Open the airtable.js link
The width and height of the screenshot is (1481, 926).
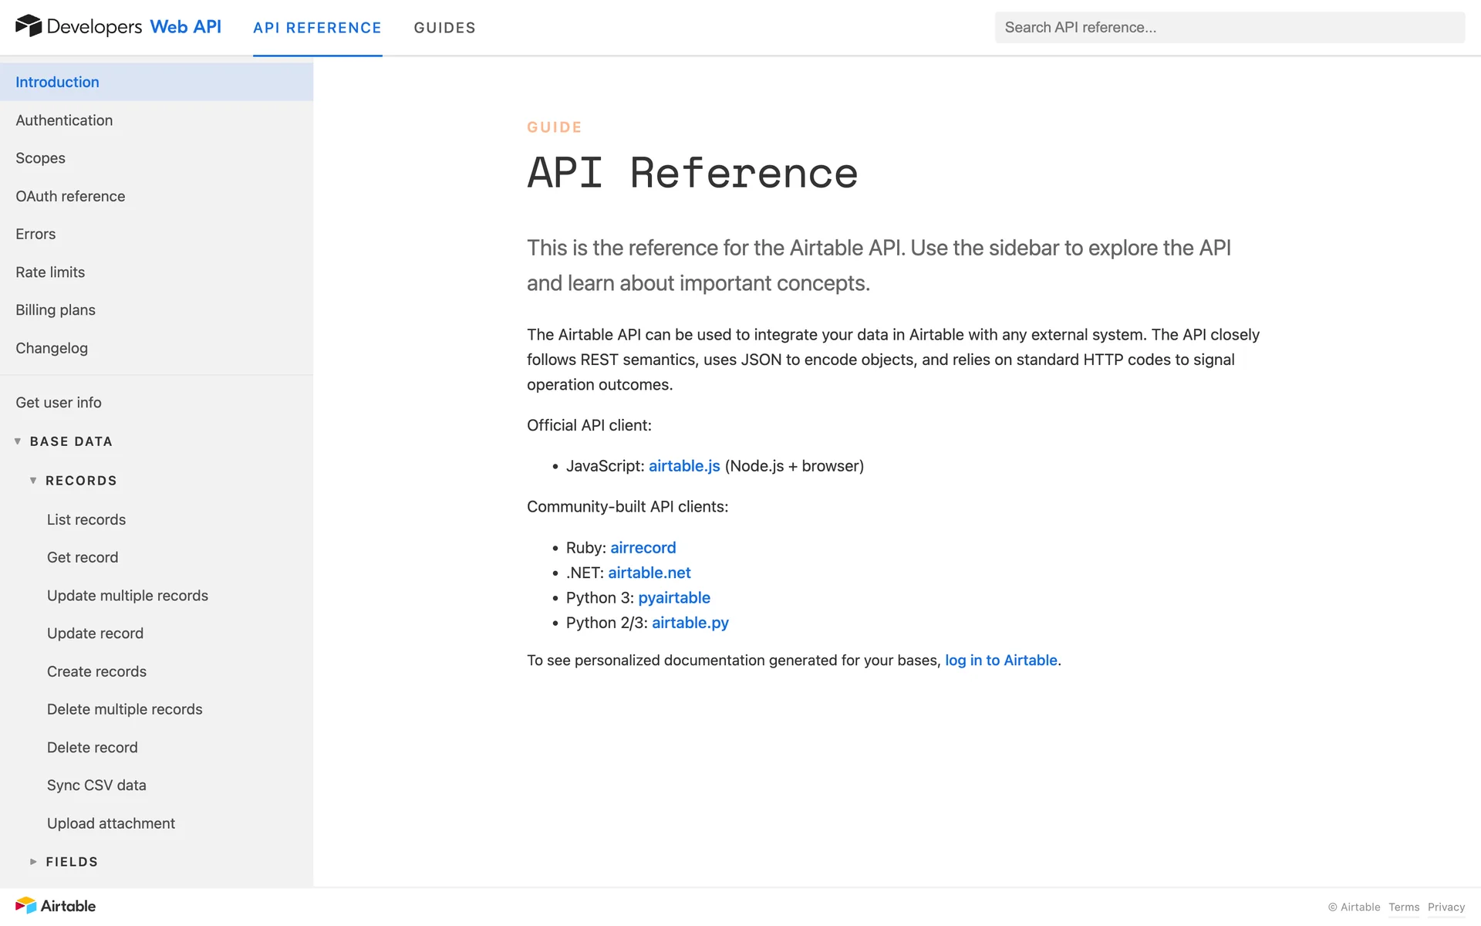click(x=683, y=466)
